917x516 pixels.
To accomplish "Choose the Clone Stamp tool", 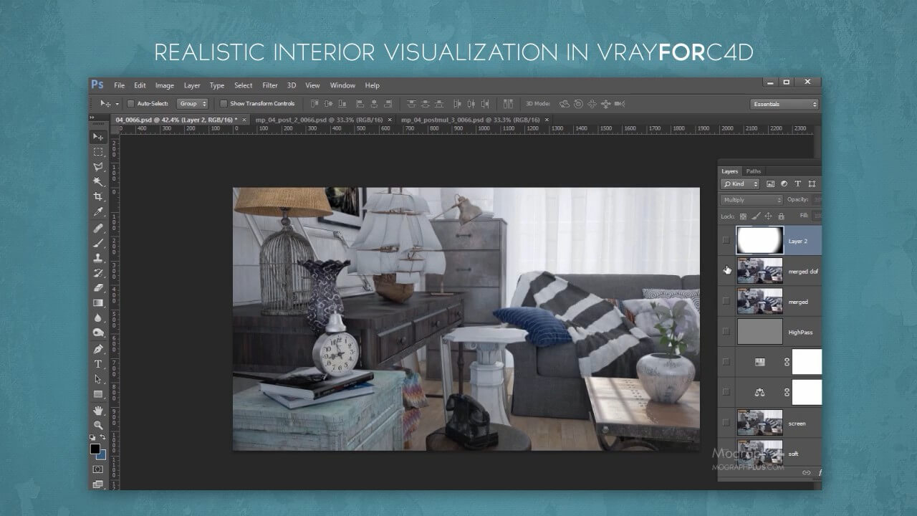I will (x=98, y=258).
